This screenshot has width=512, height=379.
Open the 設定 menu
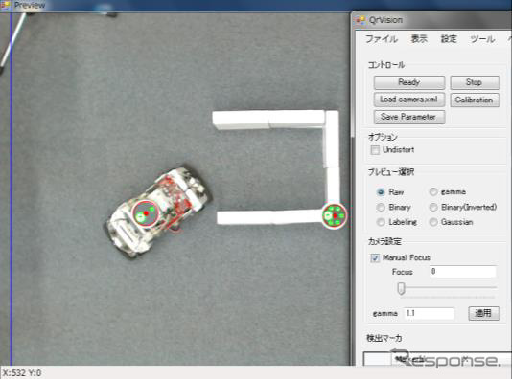(x=449, y=39)
